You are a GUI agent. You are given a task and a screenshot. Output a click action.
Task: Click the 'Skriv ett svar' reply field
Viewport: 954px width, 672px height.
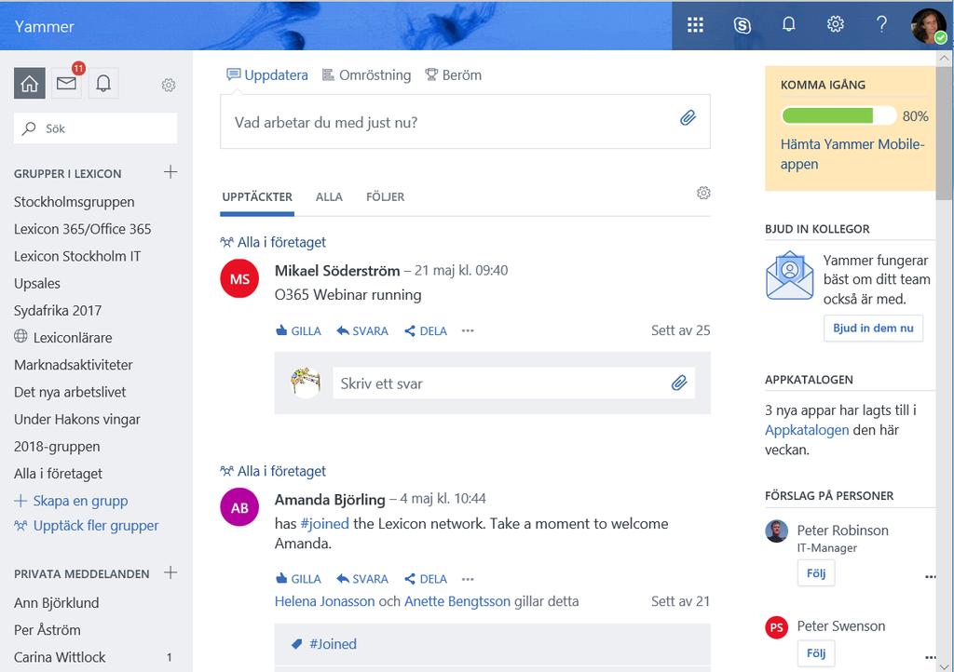pyautogui.click(x=513, y=383)
